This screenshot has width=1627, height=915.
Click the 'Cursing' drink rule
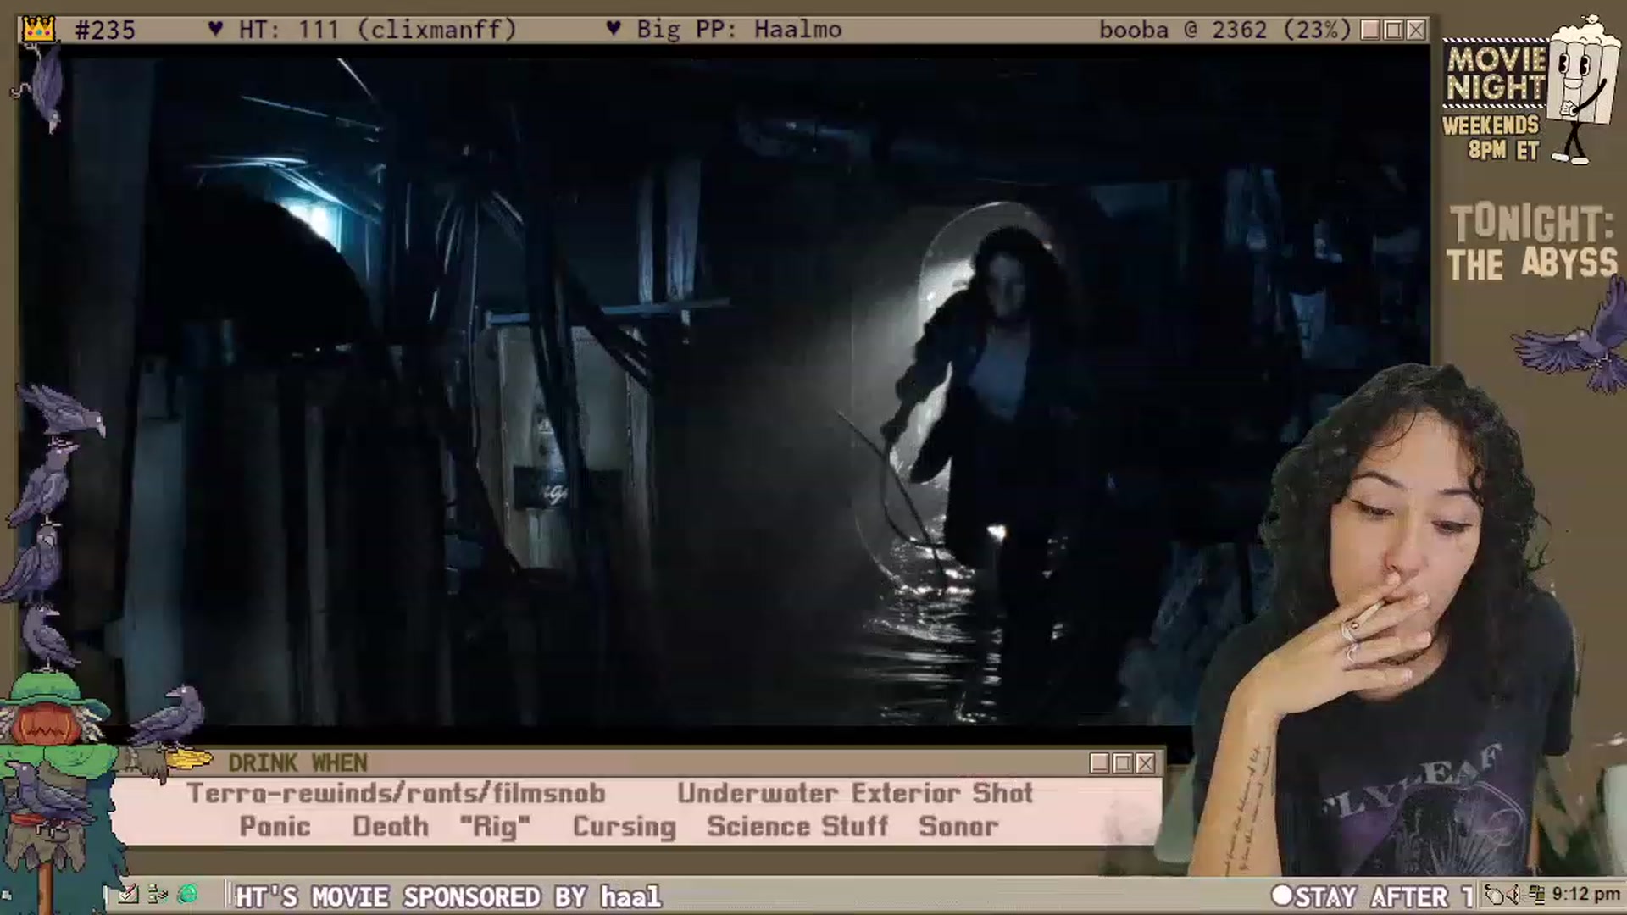625,827
